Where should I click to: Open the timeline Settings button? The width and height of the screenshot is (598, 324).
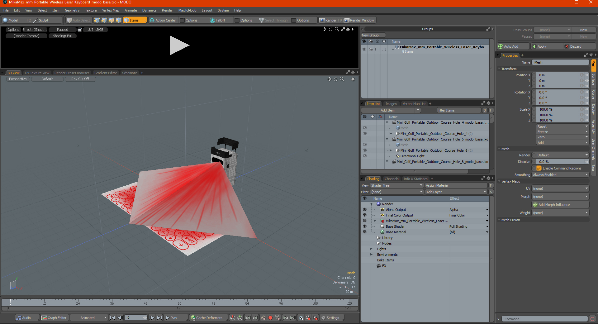(x=332, y=318)
